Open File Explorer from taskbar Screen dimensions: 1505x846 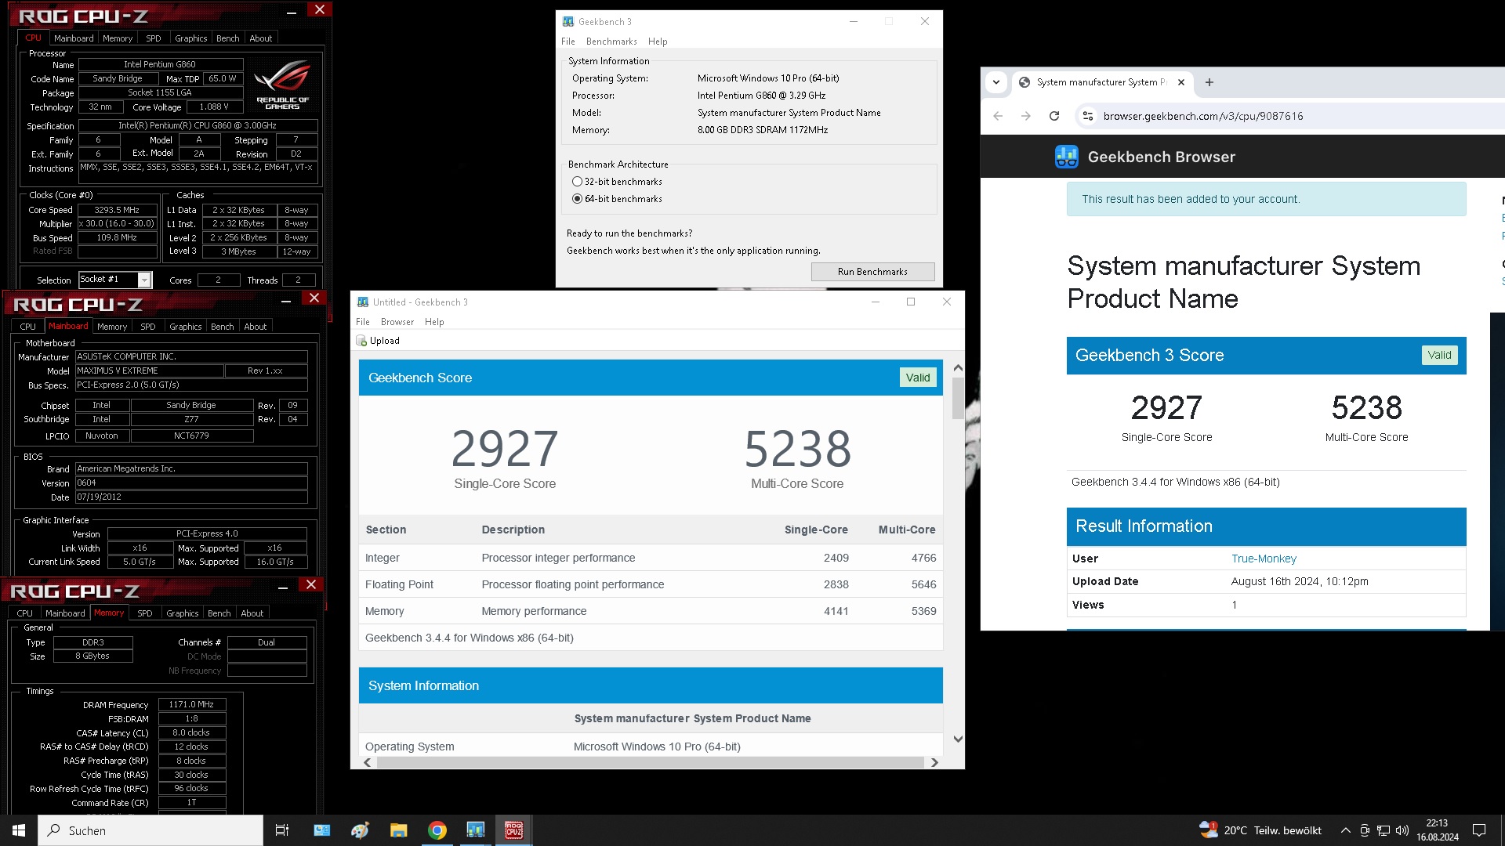click(399, 830)
